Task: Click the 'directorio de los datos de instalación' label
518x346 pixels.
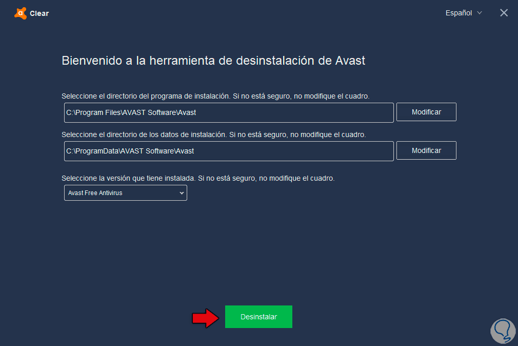Action: 214,134
